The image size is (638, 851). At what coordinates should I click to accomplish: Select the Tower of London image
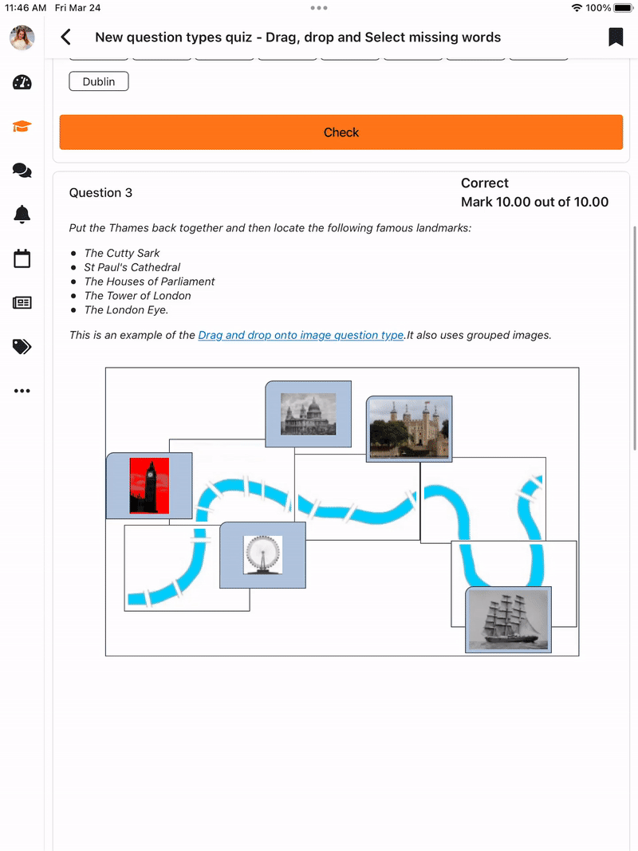tap(409, 429)
